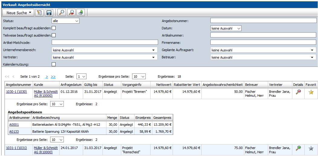Enable 'Komplett beauftragt ausblenden' checkbox
Viewport: 318px width, 156px height.
(x=54, y=28)
